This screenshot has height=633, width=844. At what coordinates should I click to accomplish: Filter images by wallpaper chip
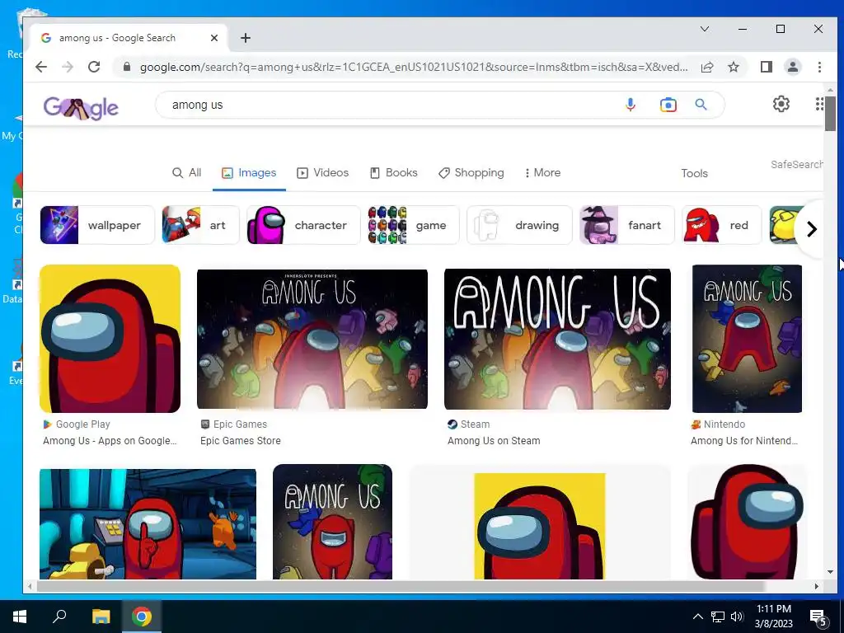pos(97,225)
